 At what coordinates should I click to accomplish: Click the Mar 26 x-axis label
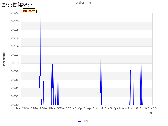21,108
